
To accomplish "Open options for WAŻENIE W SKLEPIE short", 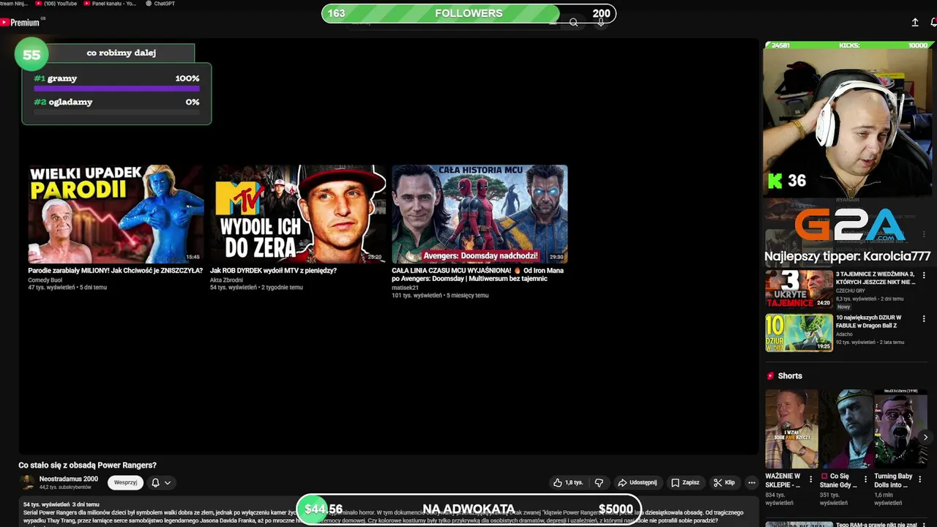I will point(810,480).
